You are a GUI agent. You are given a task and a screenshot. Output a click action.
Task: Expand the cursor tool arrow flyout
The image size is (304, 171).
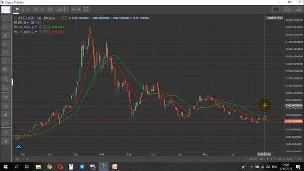9,9
